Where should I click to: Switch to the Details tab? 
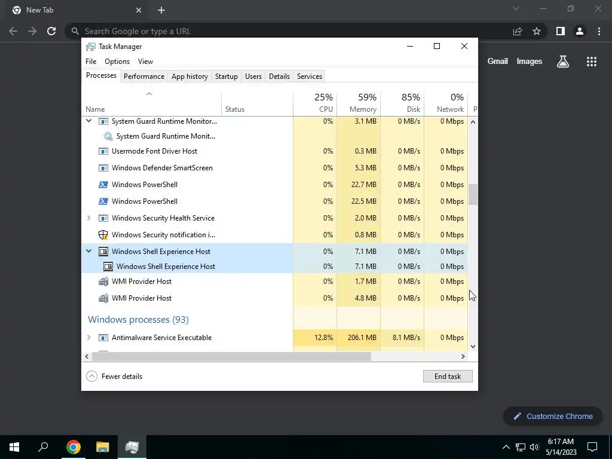[280, 76]
